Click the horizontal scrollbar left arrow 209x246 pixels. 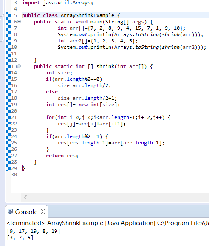[25, 197]
